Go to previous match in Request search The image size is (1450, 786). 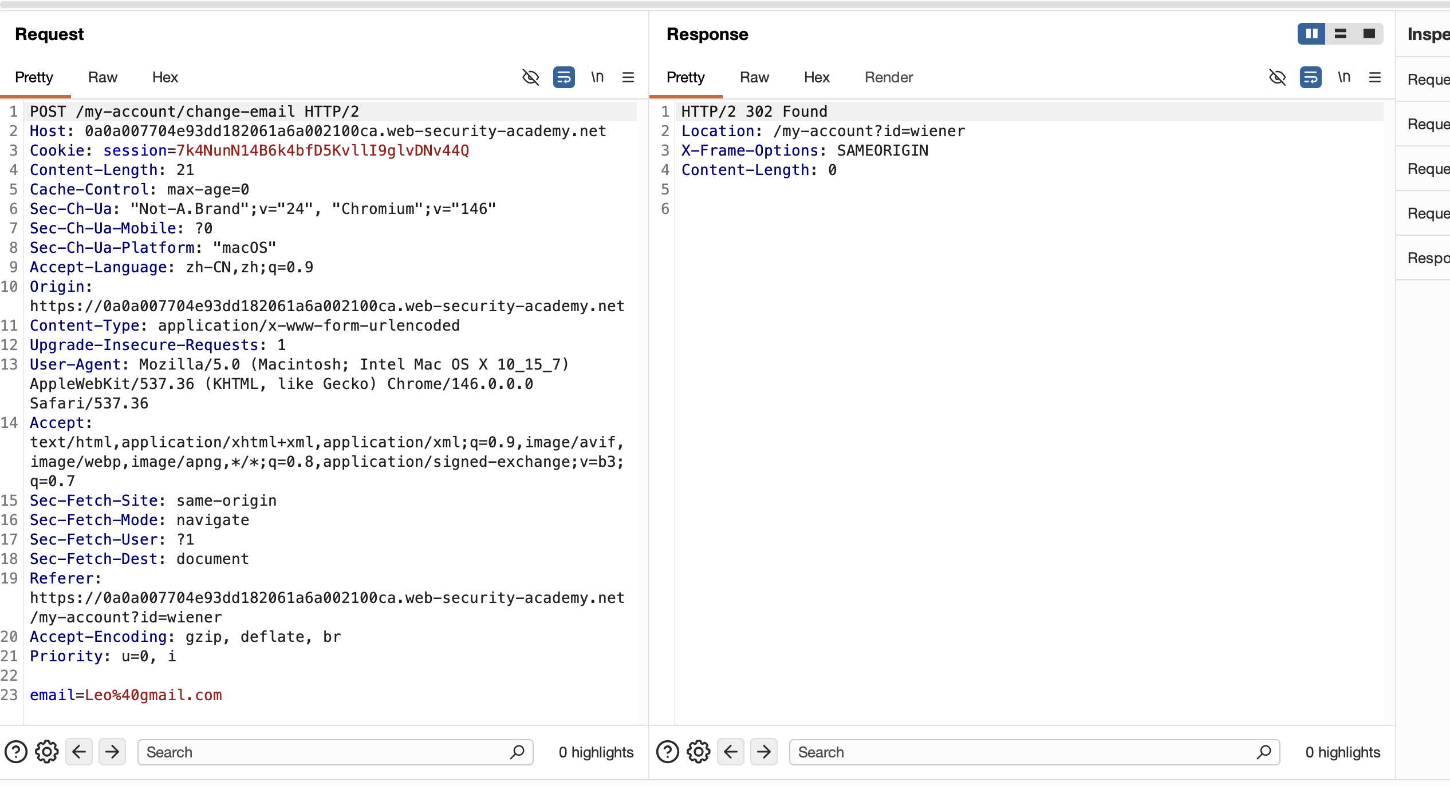(79, 752)
